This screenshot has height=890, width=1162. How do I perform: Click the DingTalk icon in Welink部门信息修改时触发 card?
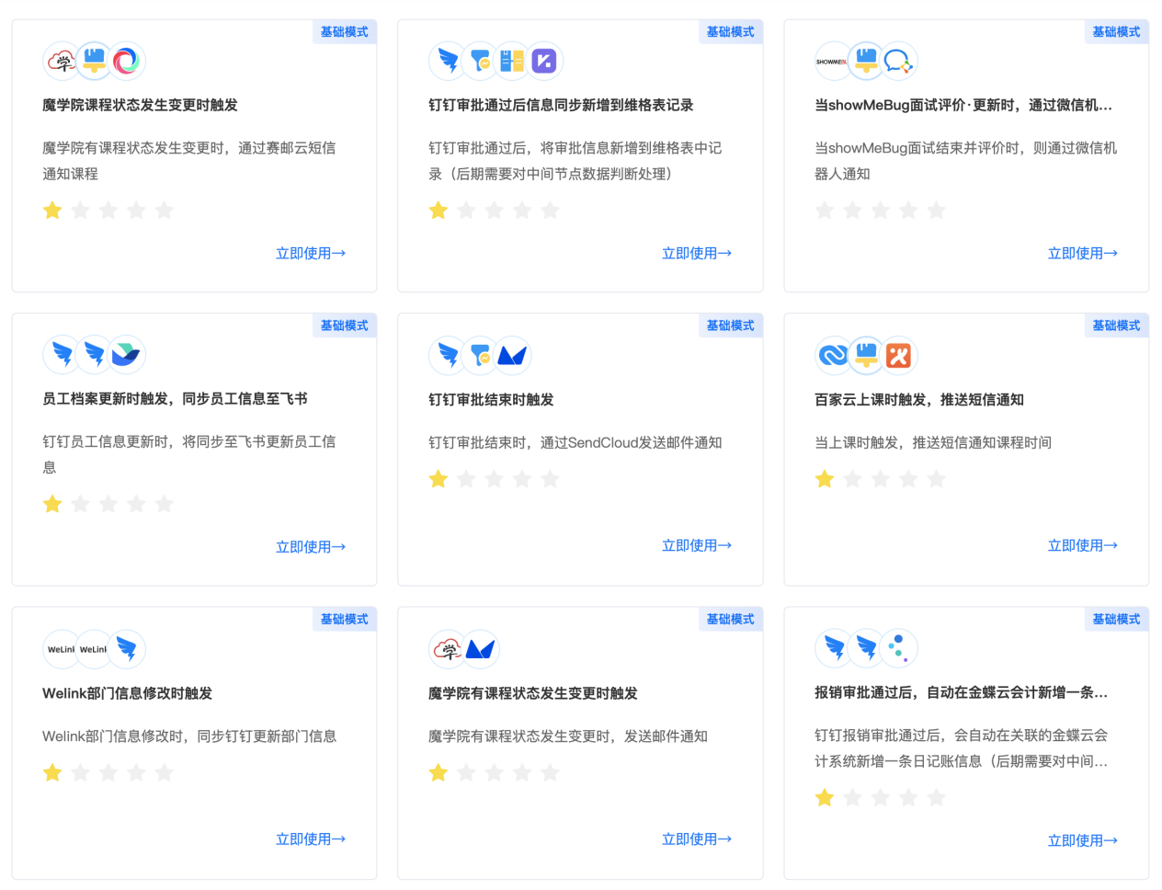127,649
